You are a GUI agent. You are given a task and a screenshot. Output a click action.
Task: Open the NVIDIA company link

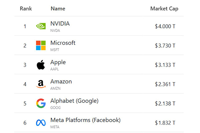click(60, 24)
